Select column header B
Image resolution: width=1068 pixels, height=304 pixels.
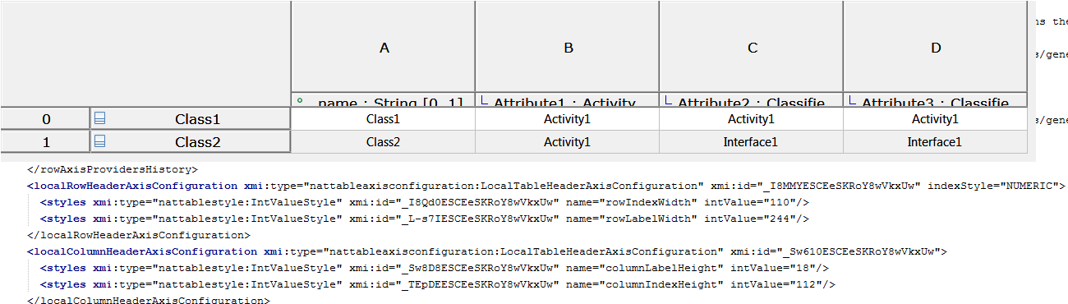coord(567,47)
